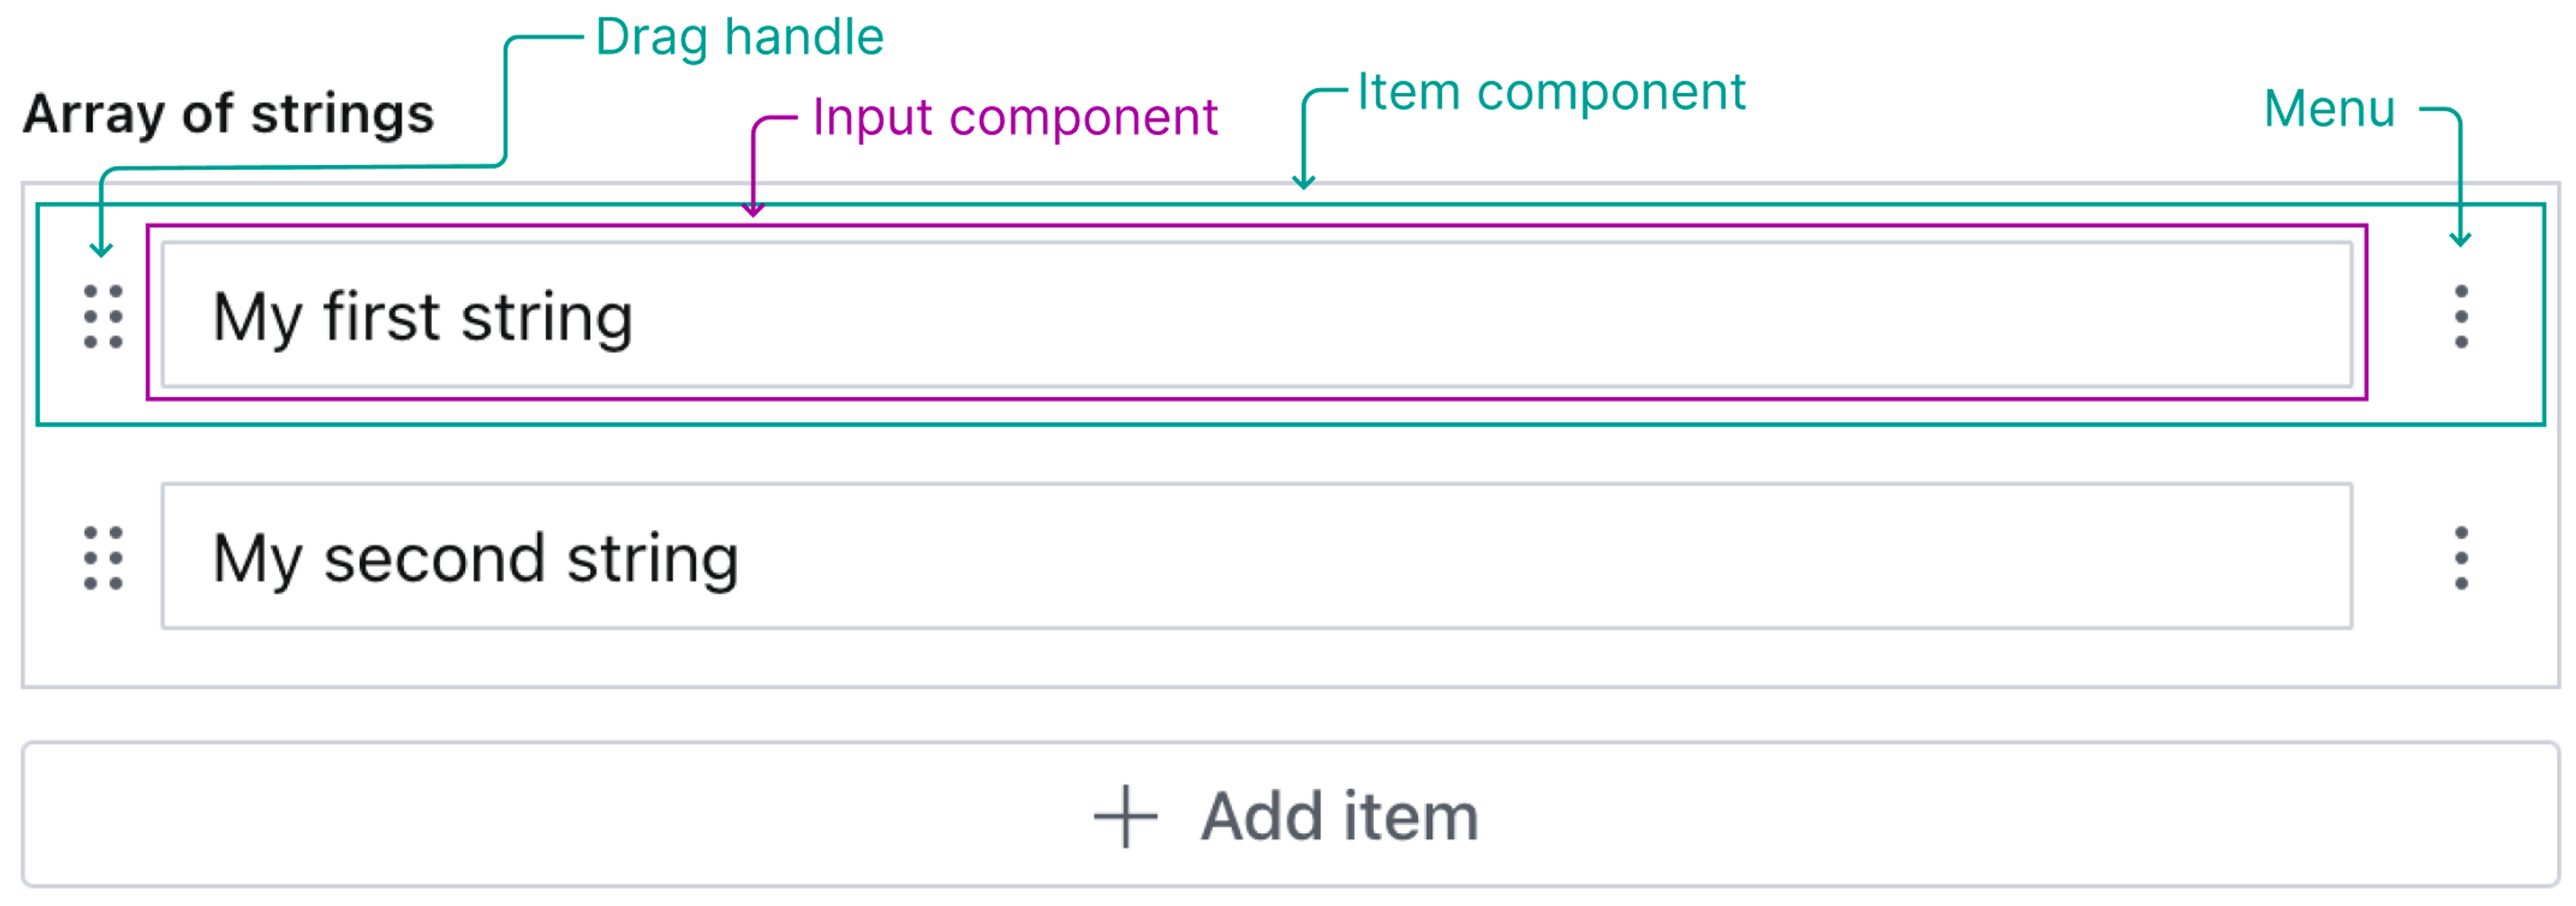Click the magenta outline around the first input
2576x906 pixels.
point(1256,398)
